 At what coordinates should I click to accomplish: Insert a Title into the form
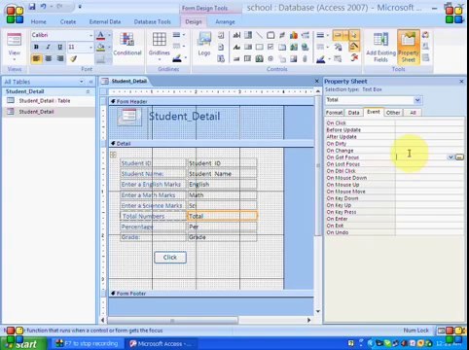pos(221,35)
